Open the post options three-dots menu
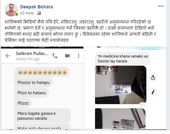Screen dimensions: 170x134 (x=161, y=6)
